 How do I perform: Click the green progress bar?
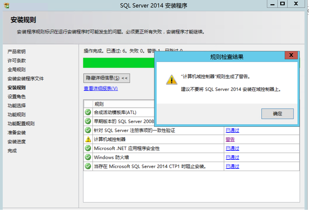(119, 63)
